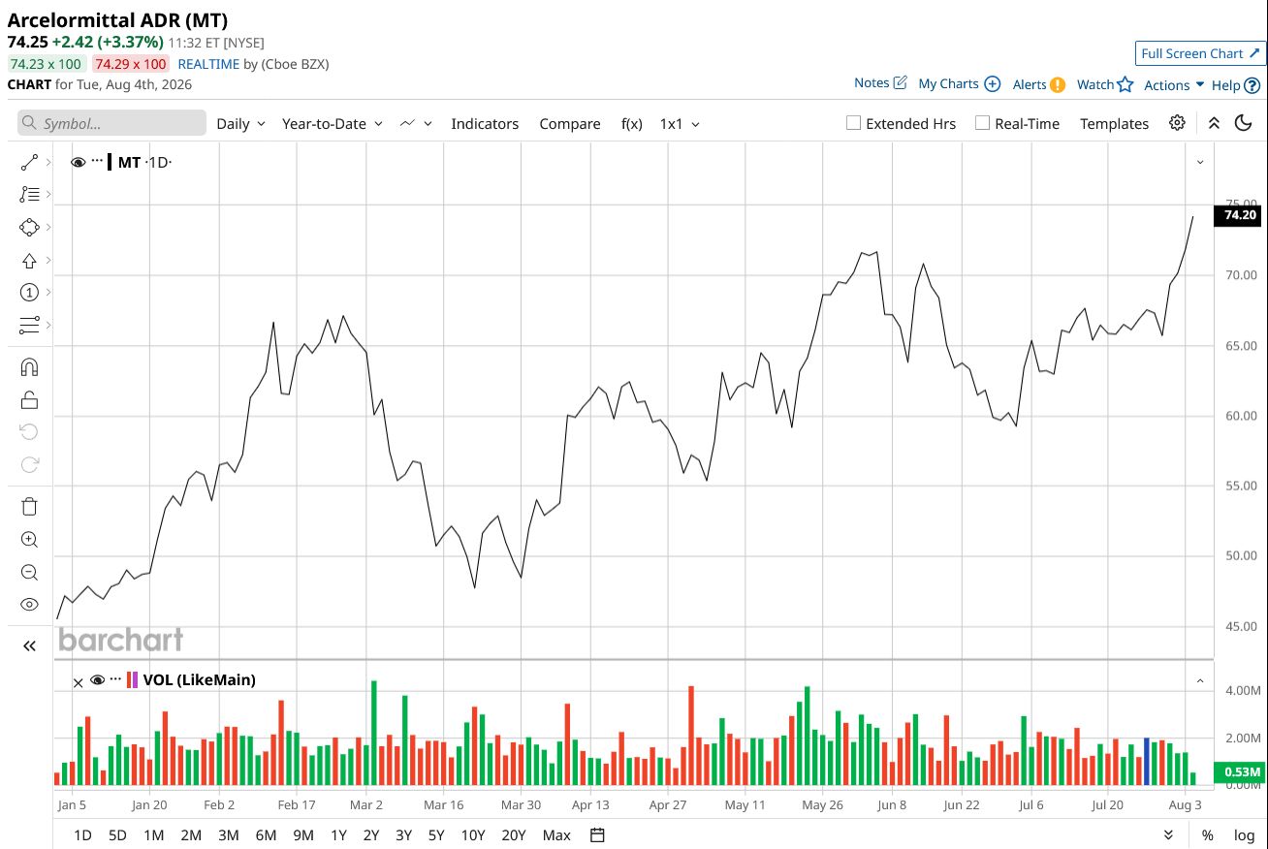Toggle visibility of all drawings
The image size is (1268, 849).
click(x=29, y=605)
